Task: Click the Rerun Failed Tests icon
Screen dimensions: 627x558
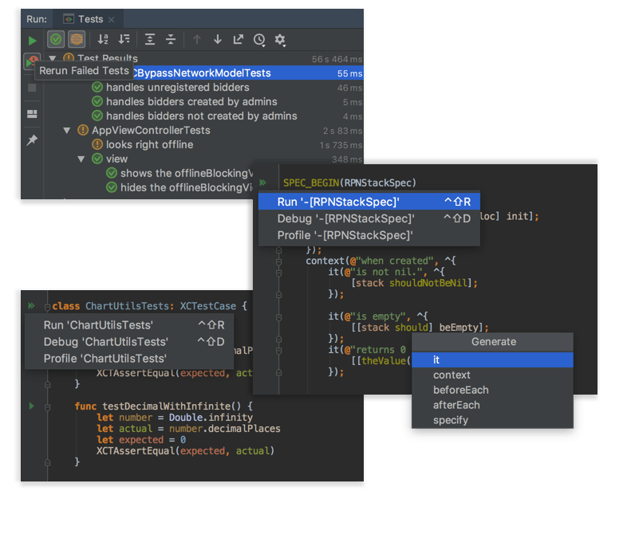Action: (x=31, y=61)
